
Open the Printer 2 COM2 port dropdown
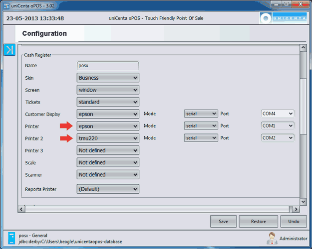pos(278,138)
